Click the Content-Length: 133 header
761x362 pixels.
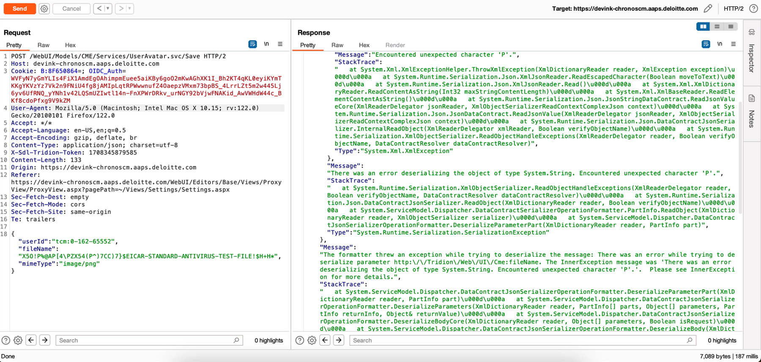click(46, 160)
